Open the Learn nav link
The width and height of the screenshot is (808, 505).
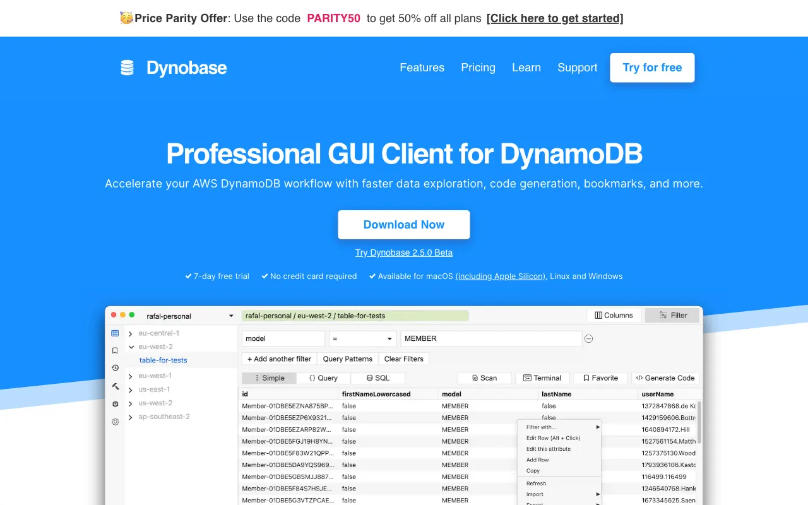526,68
